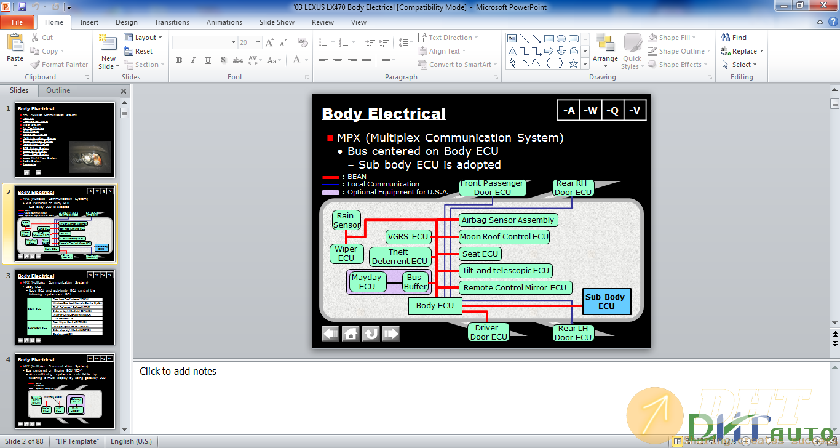
Task: Open the font name combo box
Action: (x=205, y=42)
